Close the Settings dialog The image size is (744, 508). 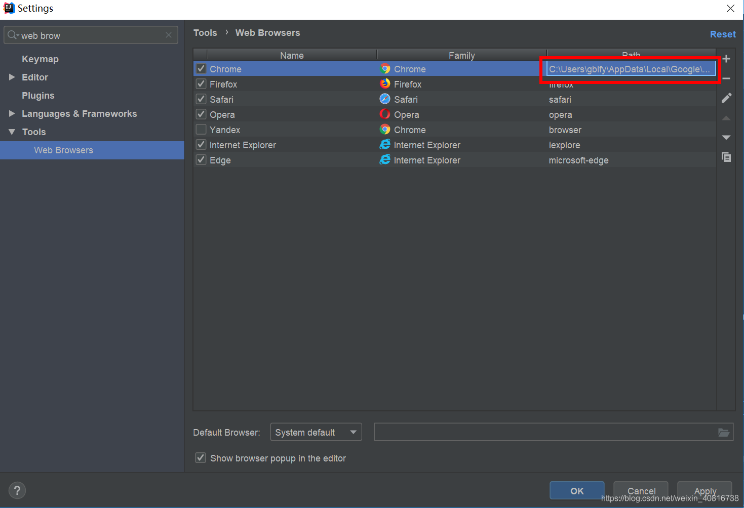(730, 8)
